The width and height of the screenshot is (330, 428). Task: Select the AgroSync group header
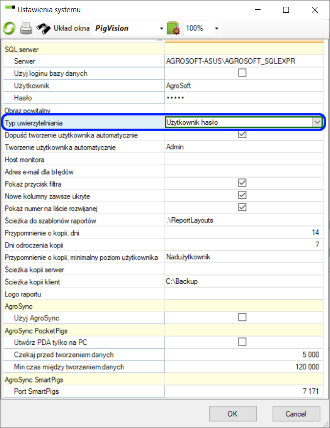19,306
